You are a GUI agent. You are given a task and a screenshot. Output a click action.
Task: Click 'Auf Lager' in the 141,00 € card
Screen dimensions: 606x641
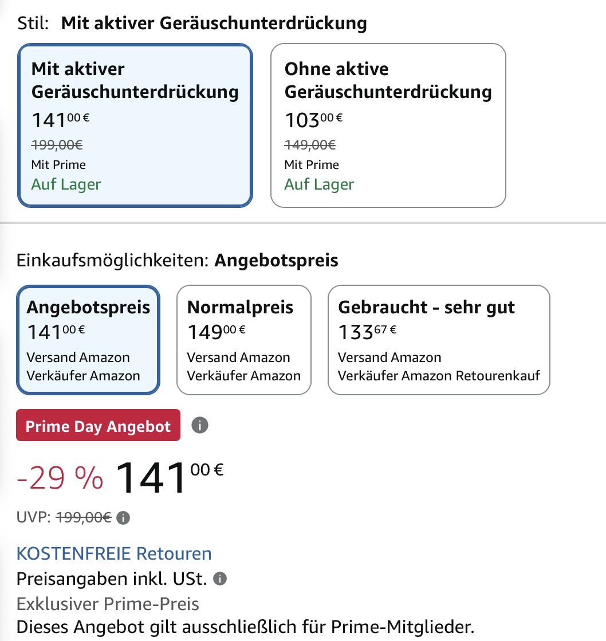[x=66, y=184]
